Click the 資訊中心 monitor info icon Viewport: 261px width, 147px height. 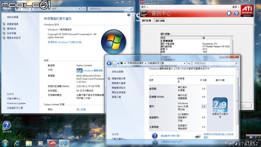144,13
